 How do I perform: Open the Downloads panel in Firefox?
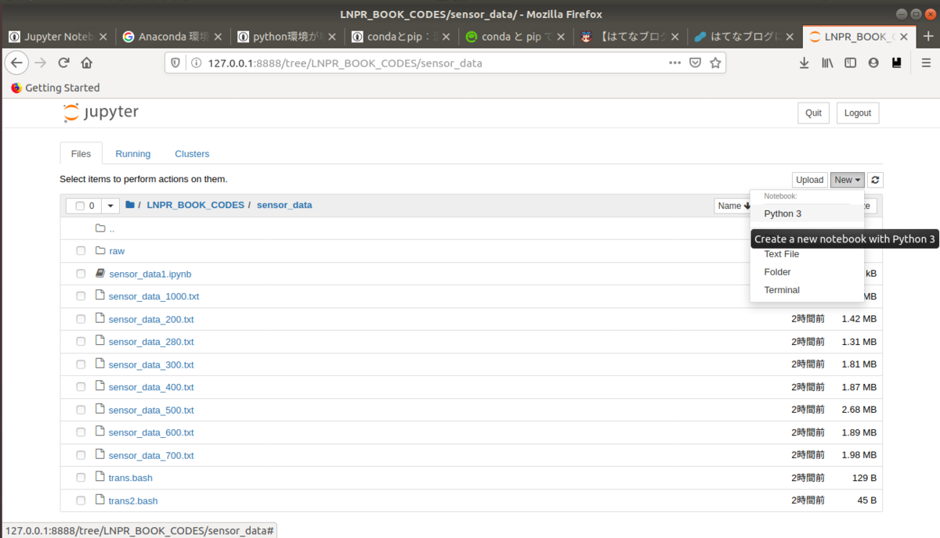(804, 63)
